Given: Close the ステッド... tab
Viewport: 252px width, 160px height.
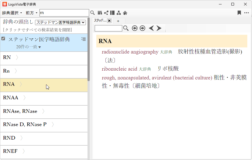Looking at the screenshot, I should [109, 21].
